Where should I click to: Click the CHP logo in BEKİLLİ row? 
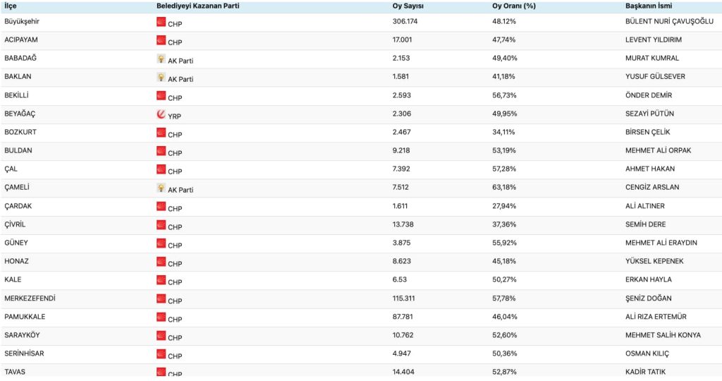coord(161,96)
